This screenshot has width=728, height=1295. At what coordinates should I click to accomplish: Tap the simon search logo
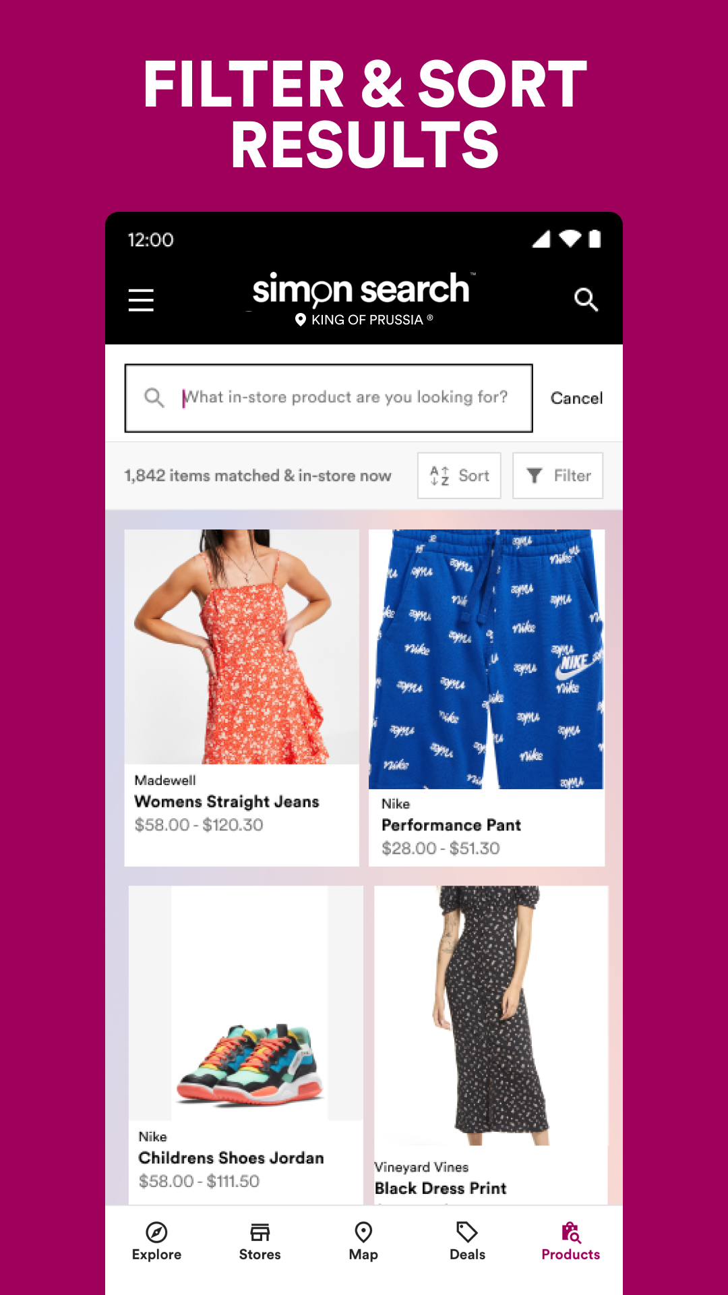[363, 290]
